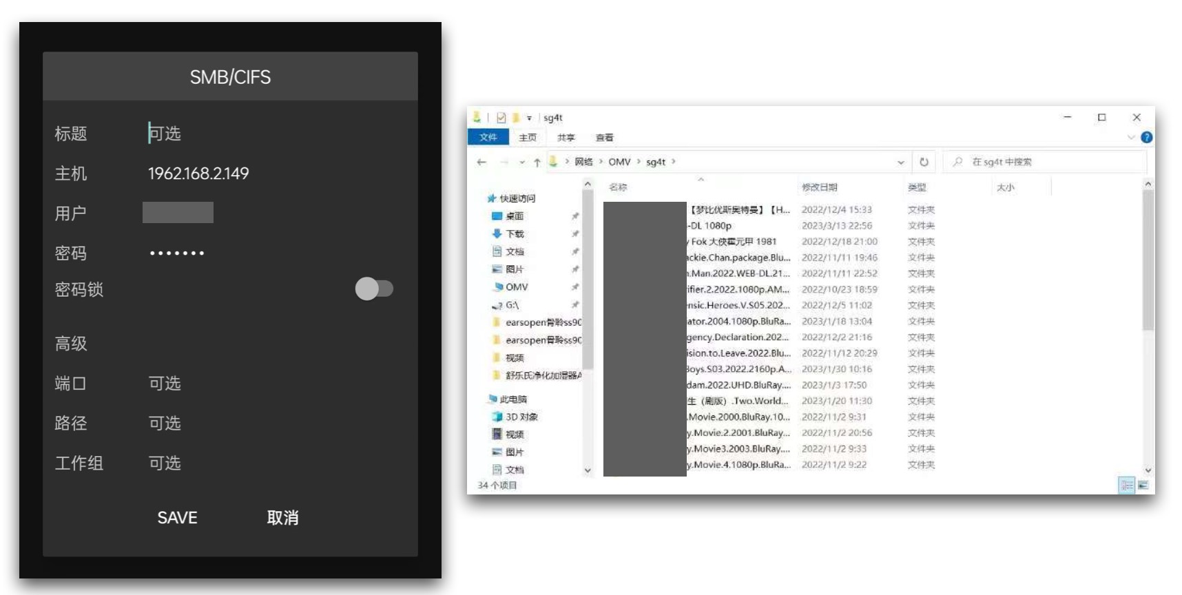The image size is (1182, 595).
Task: Select the 'ackie.Chan.package.Blu...' folder
Action: [x=771, y=258]
